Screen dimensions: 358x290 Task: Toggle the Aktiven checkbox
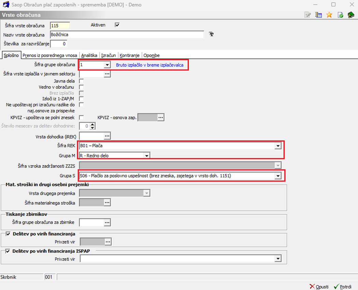coord(117,25)
